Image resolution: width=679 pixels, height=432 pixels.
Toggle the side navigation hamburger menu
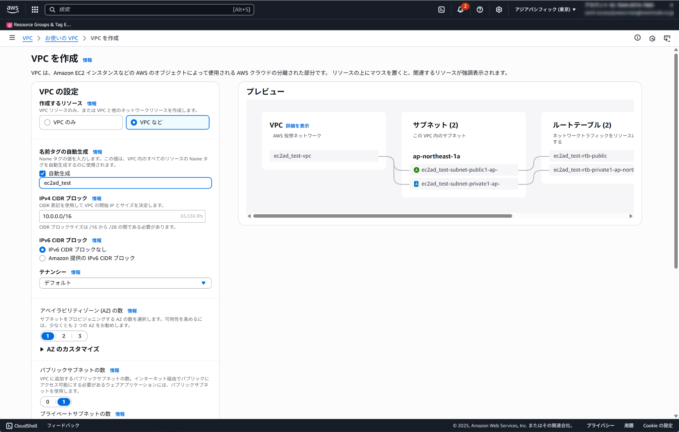(12, 38)
